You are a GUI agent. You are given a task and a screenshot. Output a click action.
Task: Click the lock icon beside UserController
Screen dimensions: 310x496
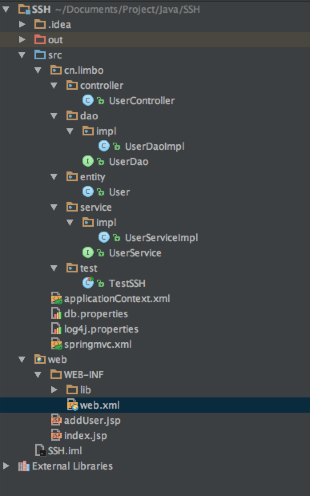click(x=101, y=101)
